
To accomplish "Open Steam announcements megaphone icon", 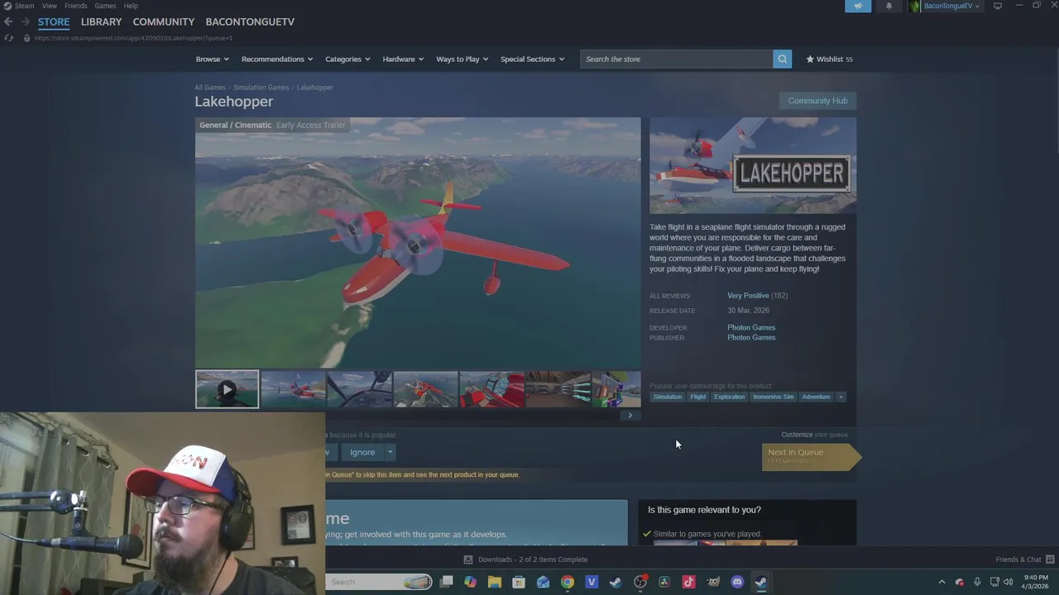I will 858,6.
